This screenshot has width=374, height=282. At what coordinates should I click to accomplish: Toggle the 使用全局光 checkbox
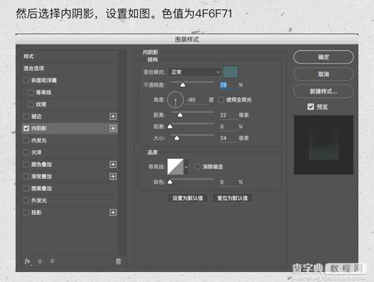tap(221, 100)
